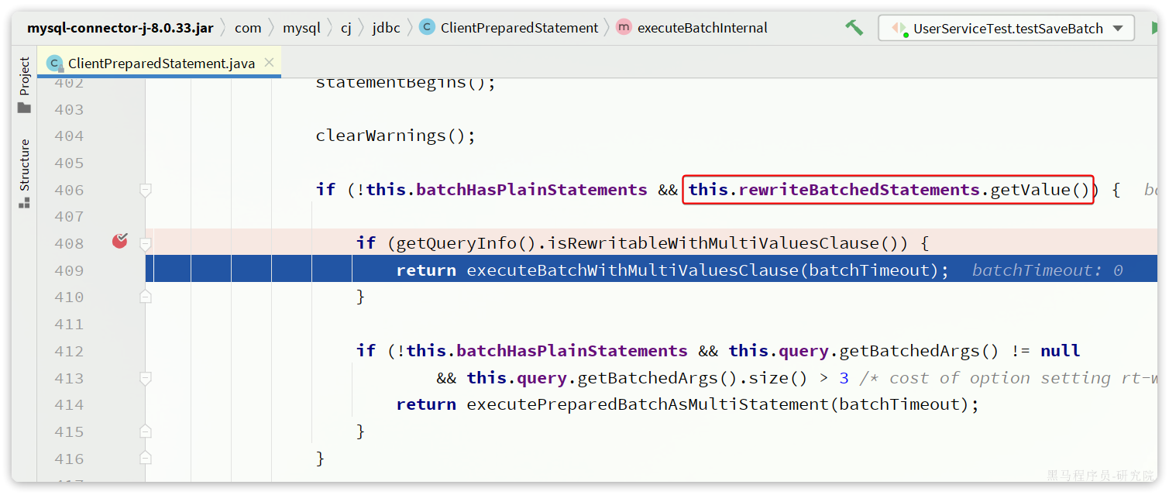
Task: Click the fold end marker at line 415
Action: (x=145, y=431)
